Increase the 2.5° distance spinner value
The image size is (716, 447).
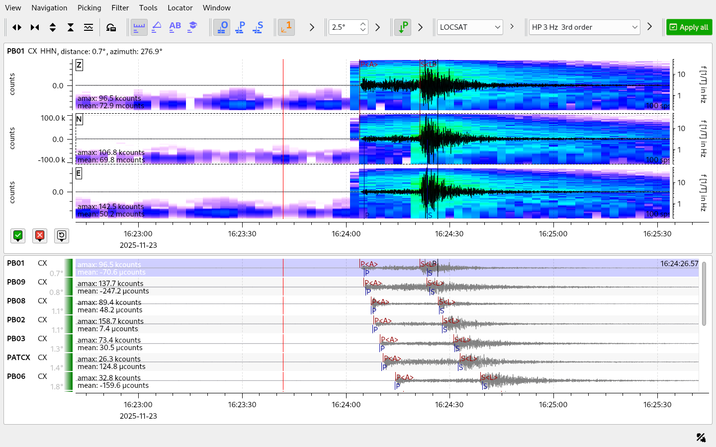click(x=363, y=24)
